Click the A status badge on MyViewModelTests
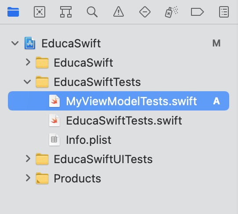238x214 pixels. tap(216, 101)
